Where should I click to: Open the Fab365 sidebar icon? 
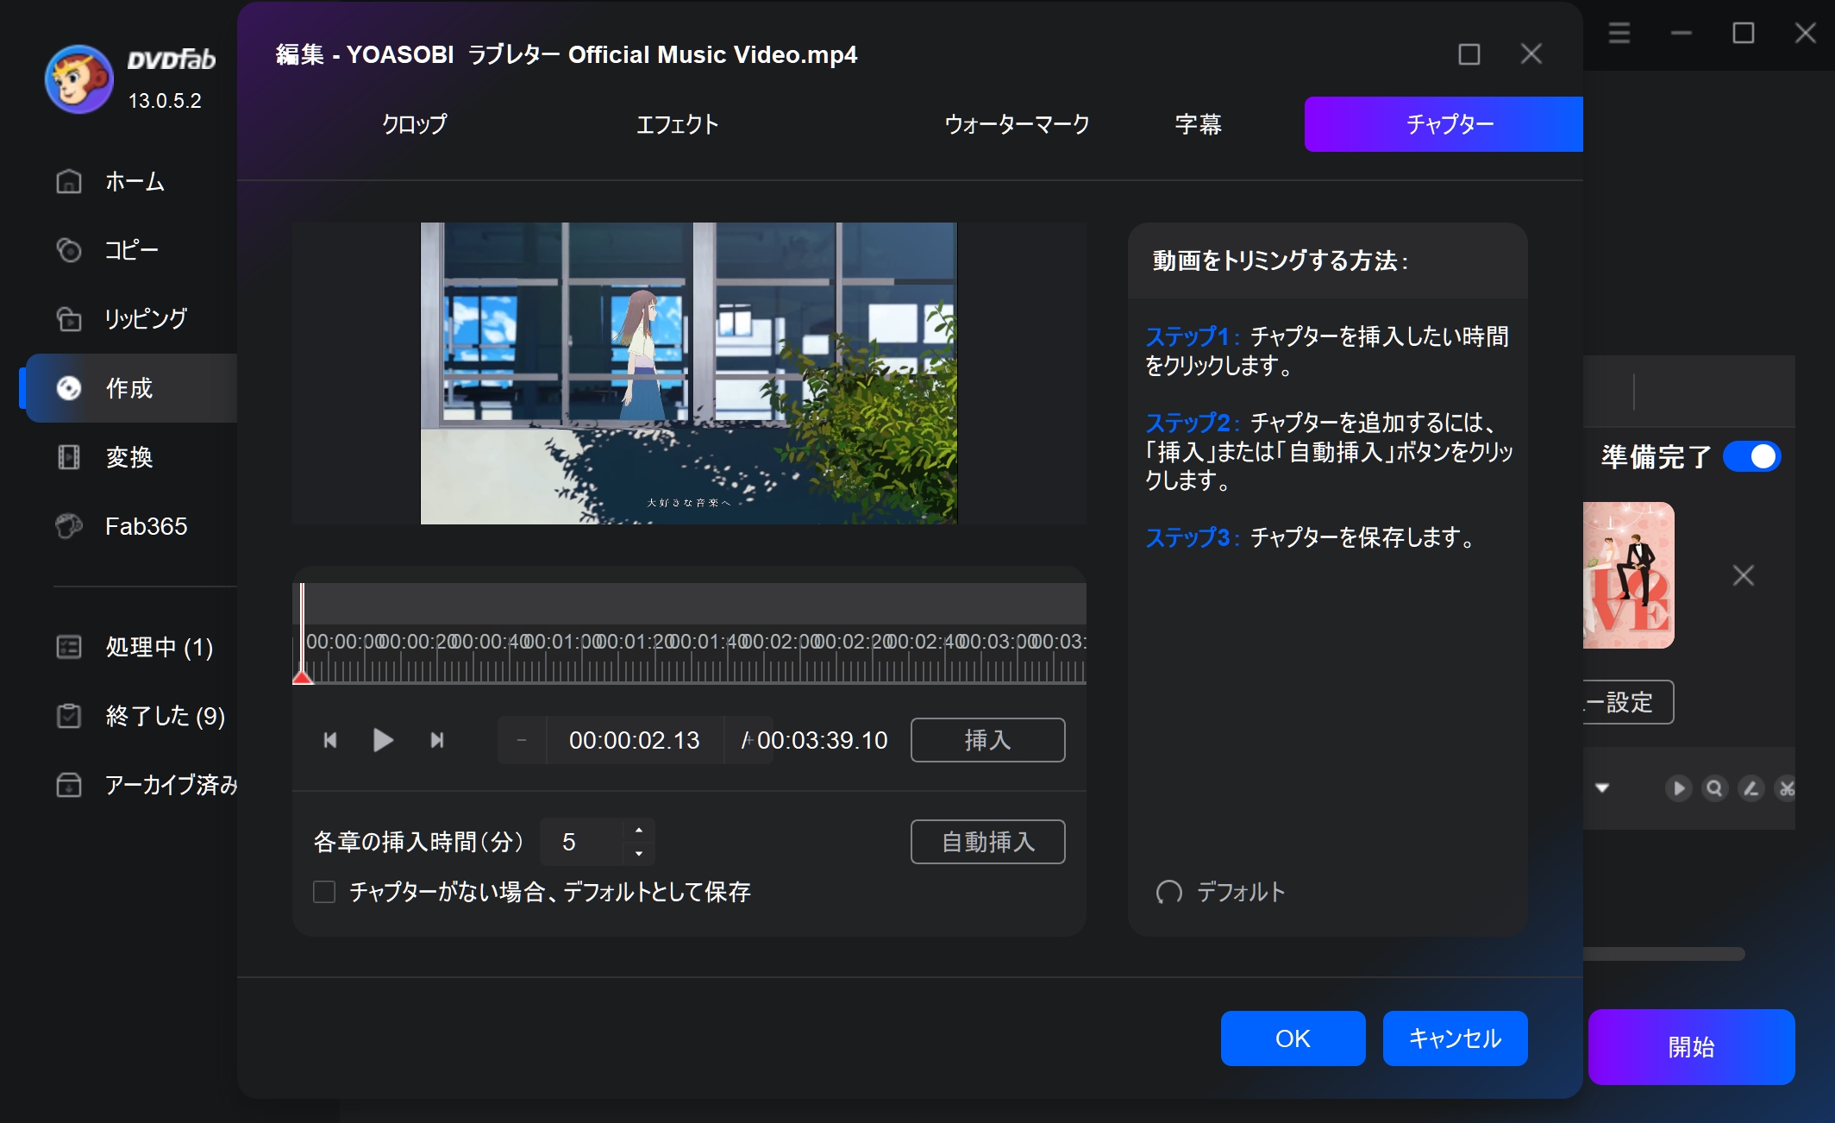(69, 526)
